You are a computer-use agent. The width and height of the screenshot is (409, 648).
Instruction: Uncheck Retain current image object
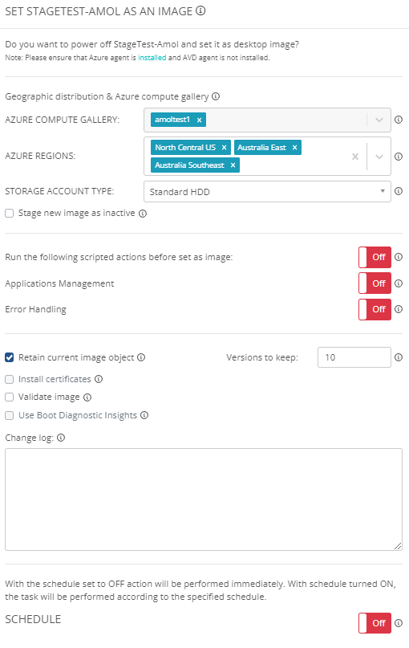click(9, 357)
